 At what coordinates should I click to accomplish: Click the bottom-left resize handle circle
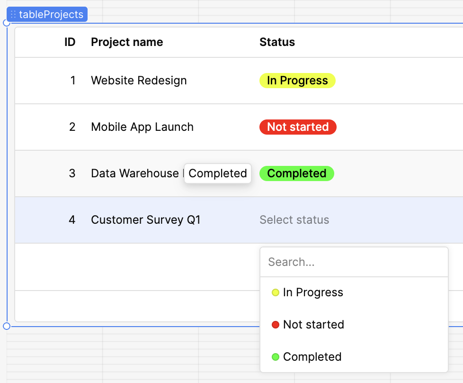7,326
